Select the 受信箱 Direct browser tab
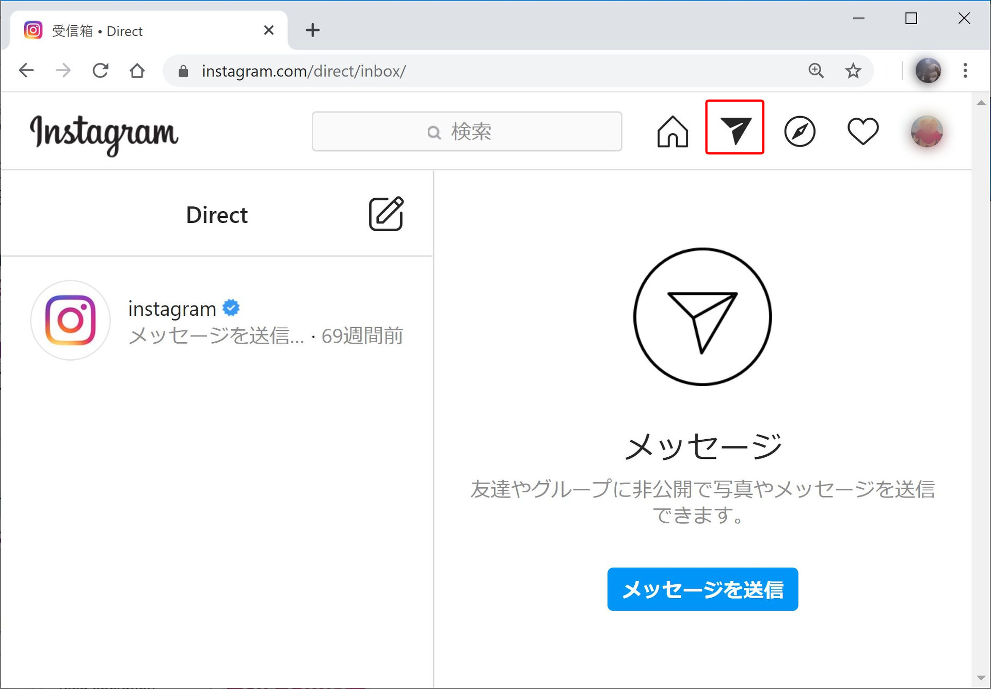 click(145, 31)
